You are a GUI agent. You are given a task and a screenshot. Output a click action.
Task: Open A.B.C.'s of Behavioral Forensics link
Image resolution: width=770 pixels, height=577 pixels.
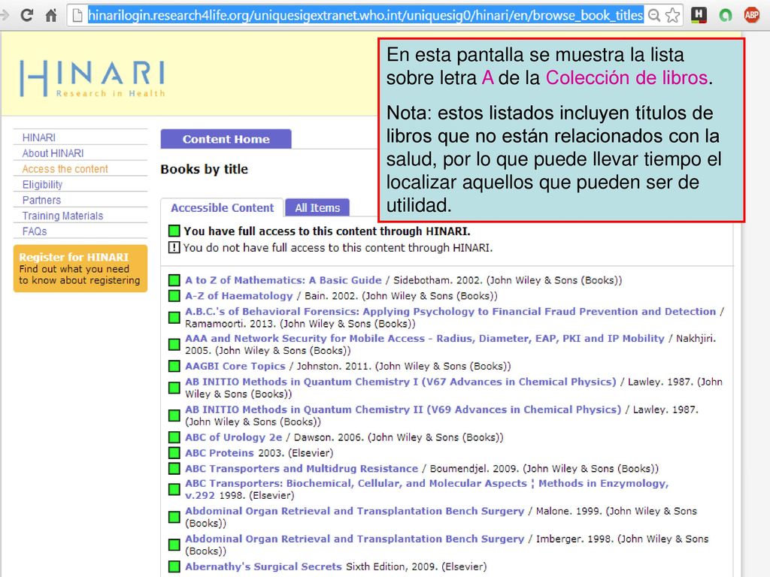pyautogui.click(x=450, y=311)
